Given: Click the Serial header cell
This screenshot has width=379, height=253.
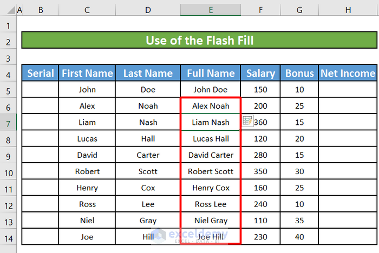Looking at the screenshot, I should click(41, 74).
